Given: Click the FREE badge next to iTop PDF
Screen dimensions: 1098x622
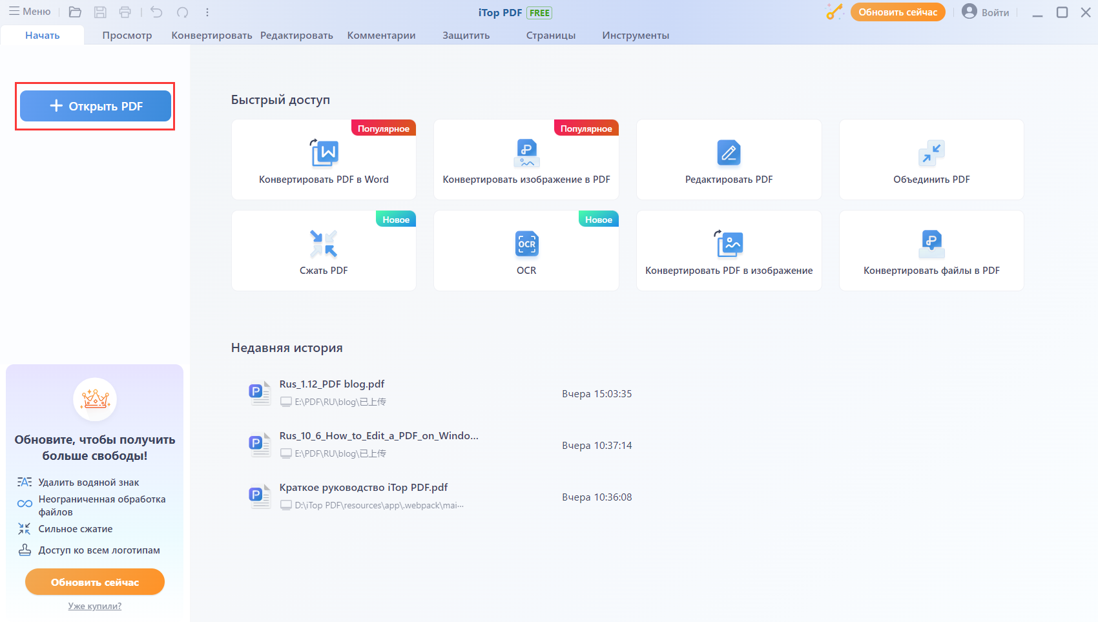Looking at the screenshot, I should [539, 13].
